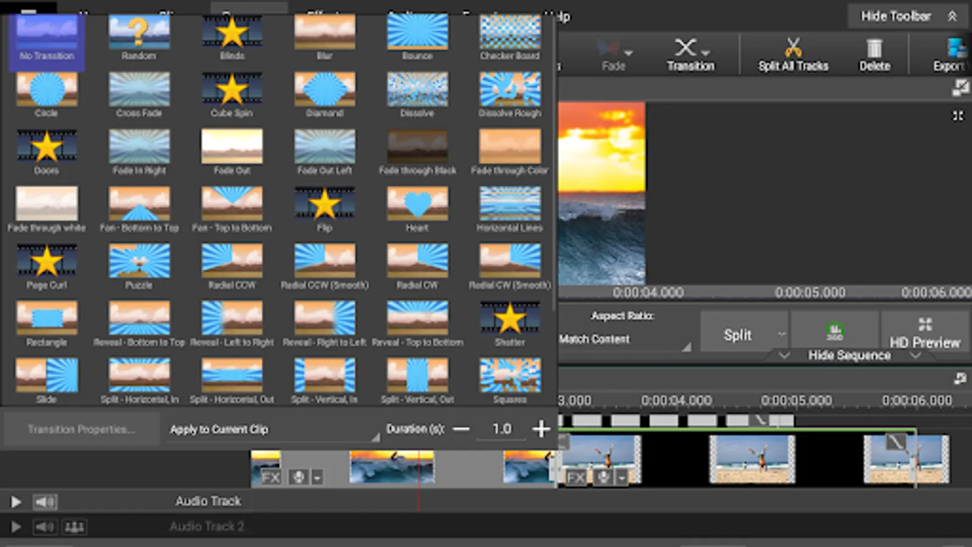The height and width of the screenshot is (547, 972).
Task: Click the Delete trash can icon
Action: click(874, 49)
